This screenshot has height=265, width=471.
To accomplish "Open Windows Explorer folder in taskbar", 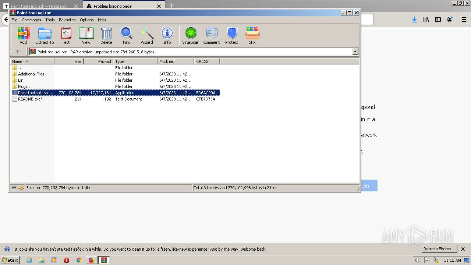I will (x=42, y=260).
